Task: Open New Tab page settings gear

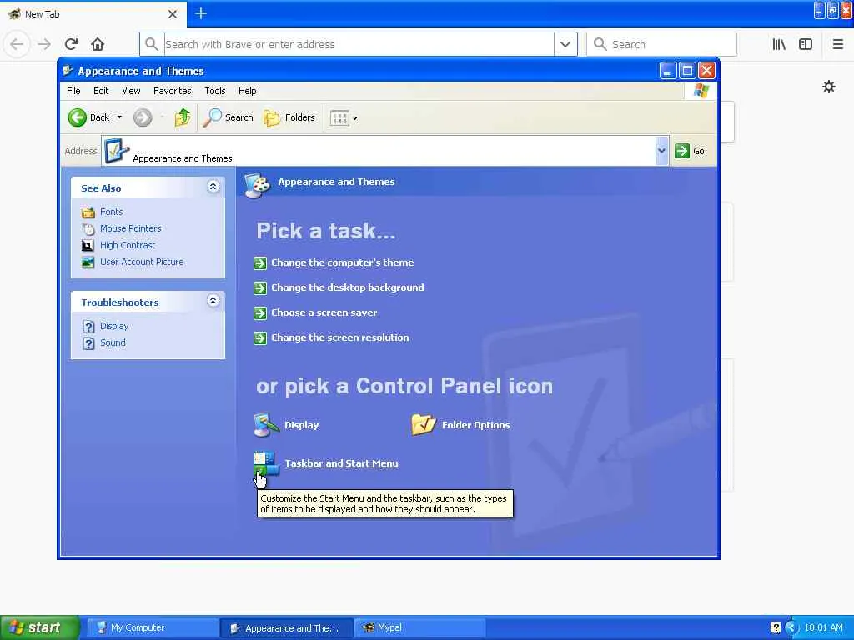Action: (829, 87)
